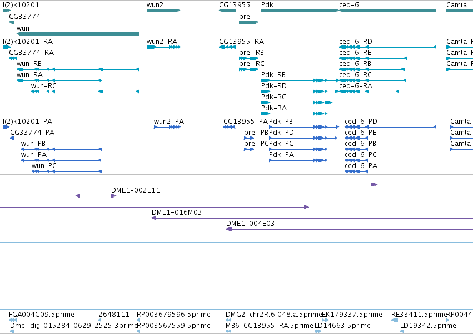This screenshot has height=334, width=473.
Task: Click the ced-6-PE protein label
Action: click(x=361, y=133)
